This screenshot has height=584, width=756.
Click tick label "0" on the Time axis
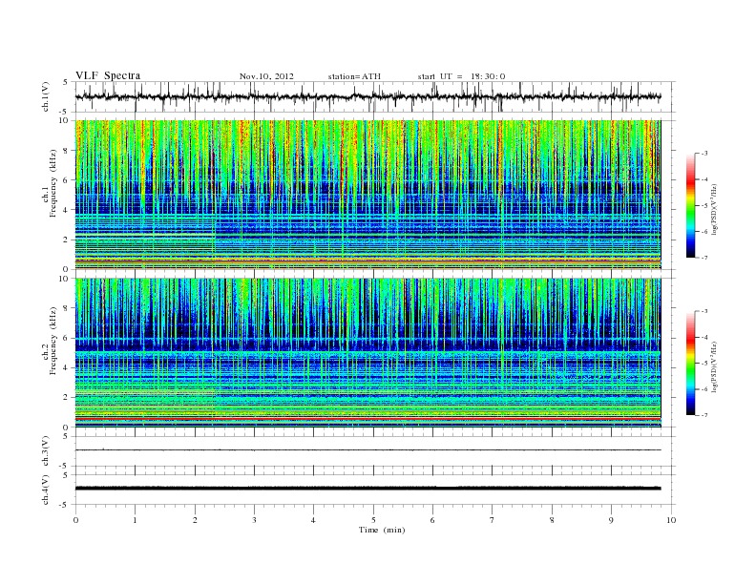tap(75, 520)
